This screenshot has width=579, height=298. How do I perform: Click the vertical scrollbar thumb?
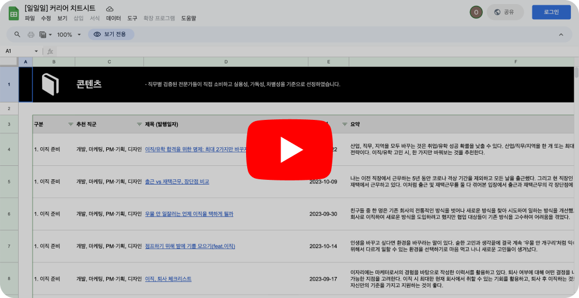pos(577,72)
